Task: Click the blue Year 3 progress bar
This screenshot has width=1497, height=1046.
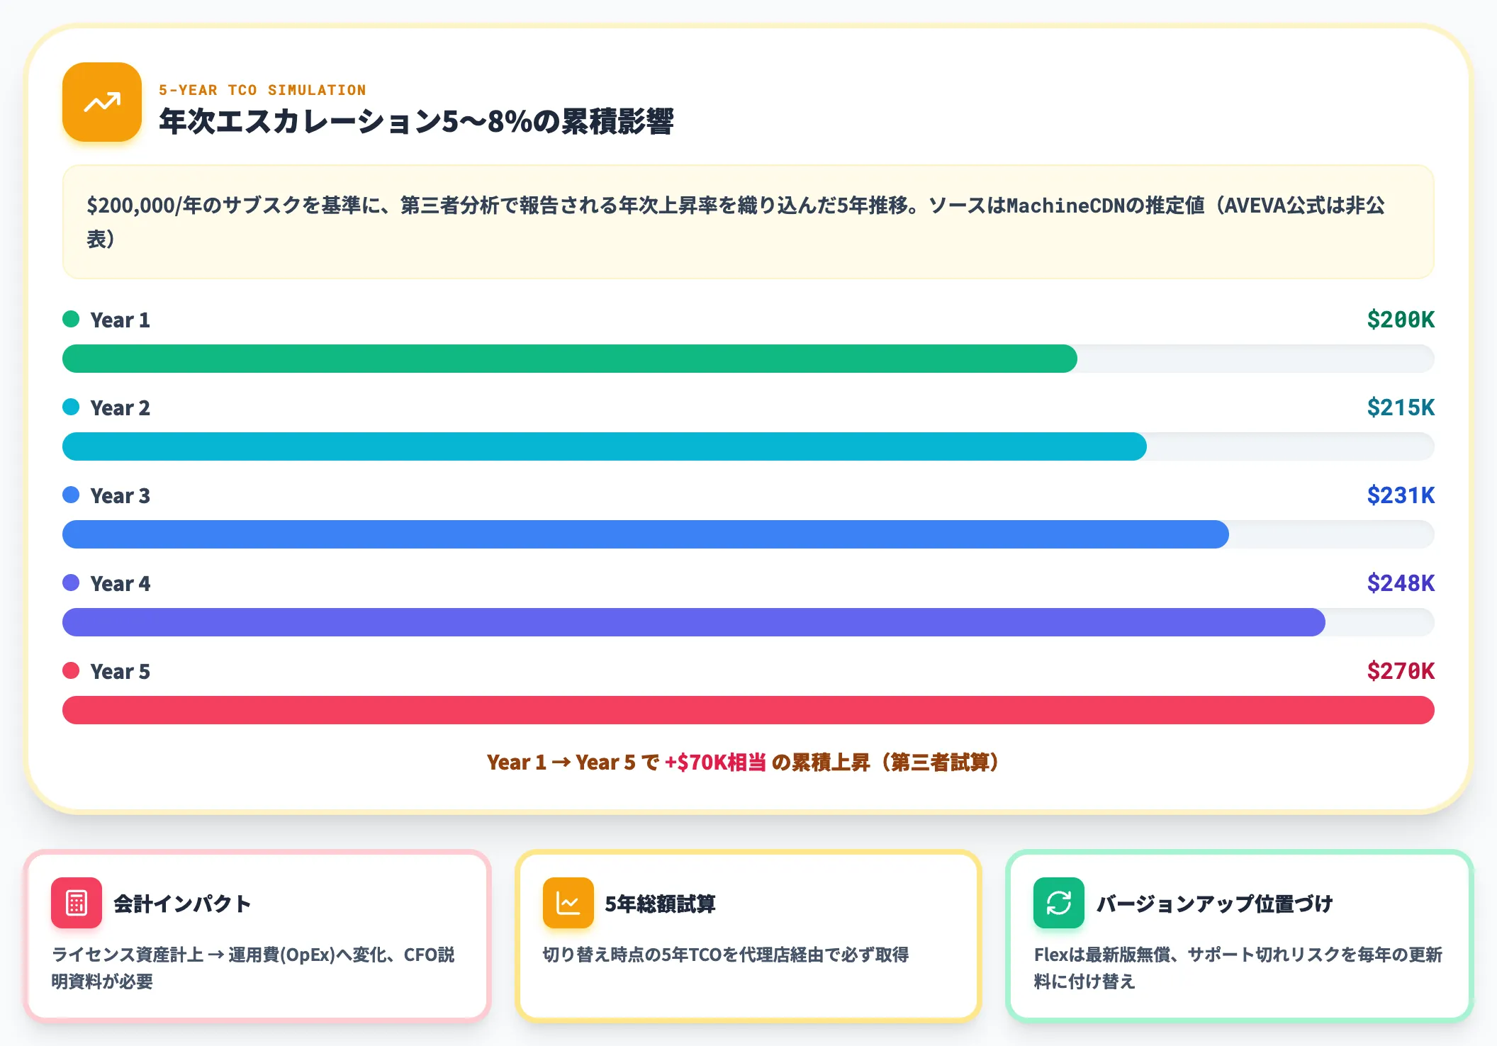Action: pyautogui.click(x=646, y=534)
